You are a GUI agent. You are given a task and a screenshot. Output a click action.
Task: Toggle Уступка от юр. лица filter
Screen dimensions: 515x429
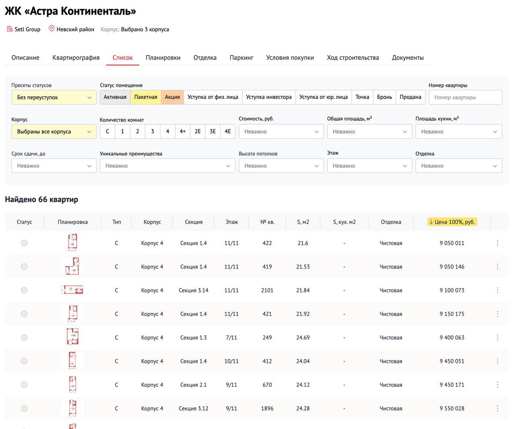coord(324,97)
